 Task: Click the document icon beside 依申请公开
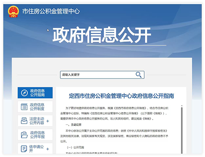(24, 149)
